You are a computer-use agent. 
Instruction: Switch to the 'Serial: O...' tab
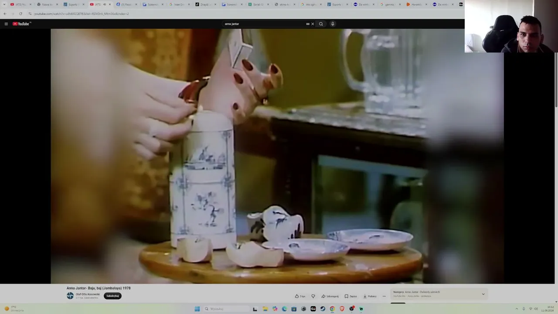pos(259,4)
